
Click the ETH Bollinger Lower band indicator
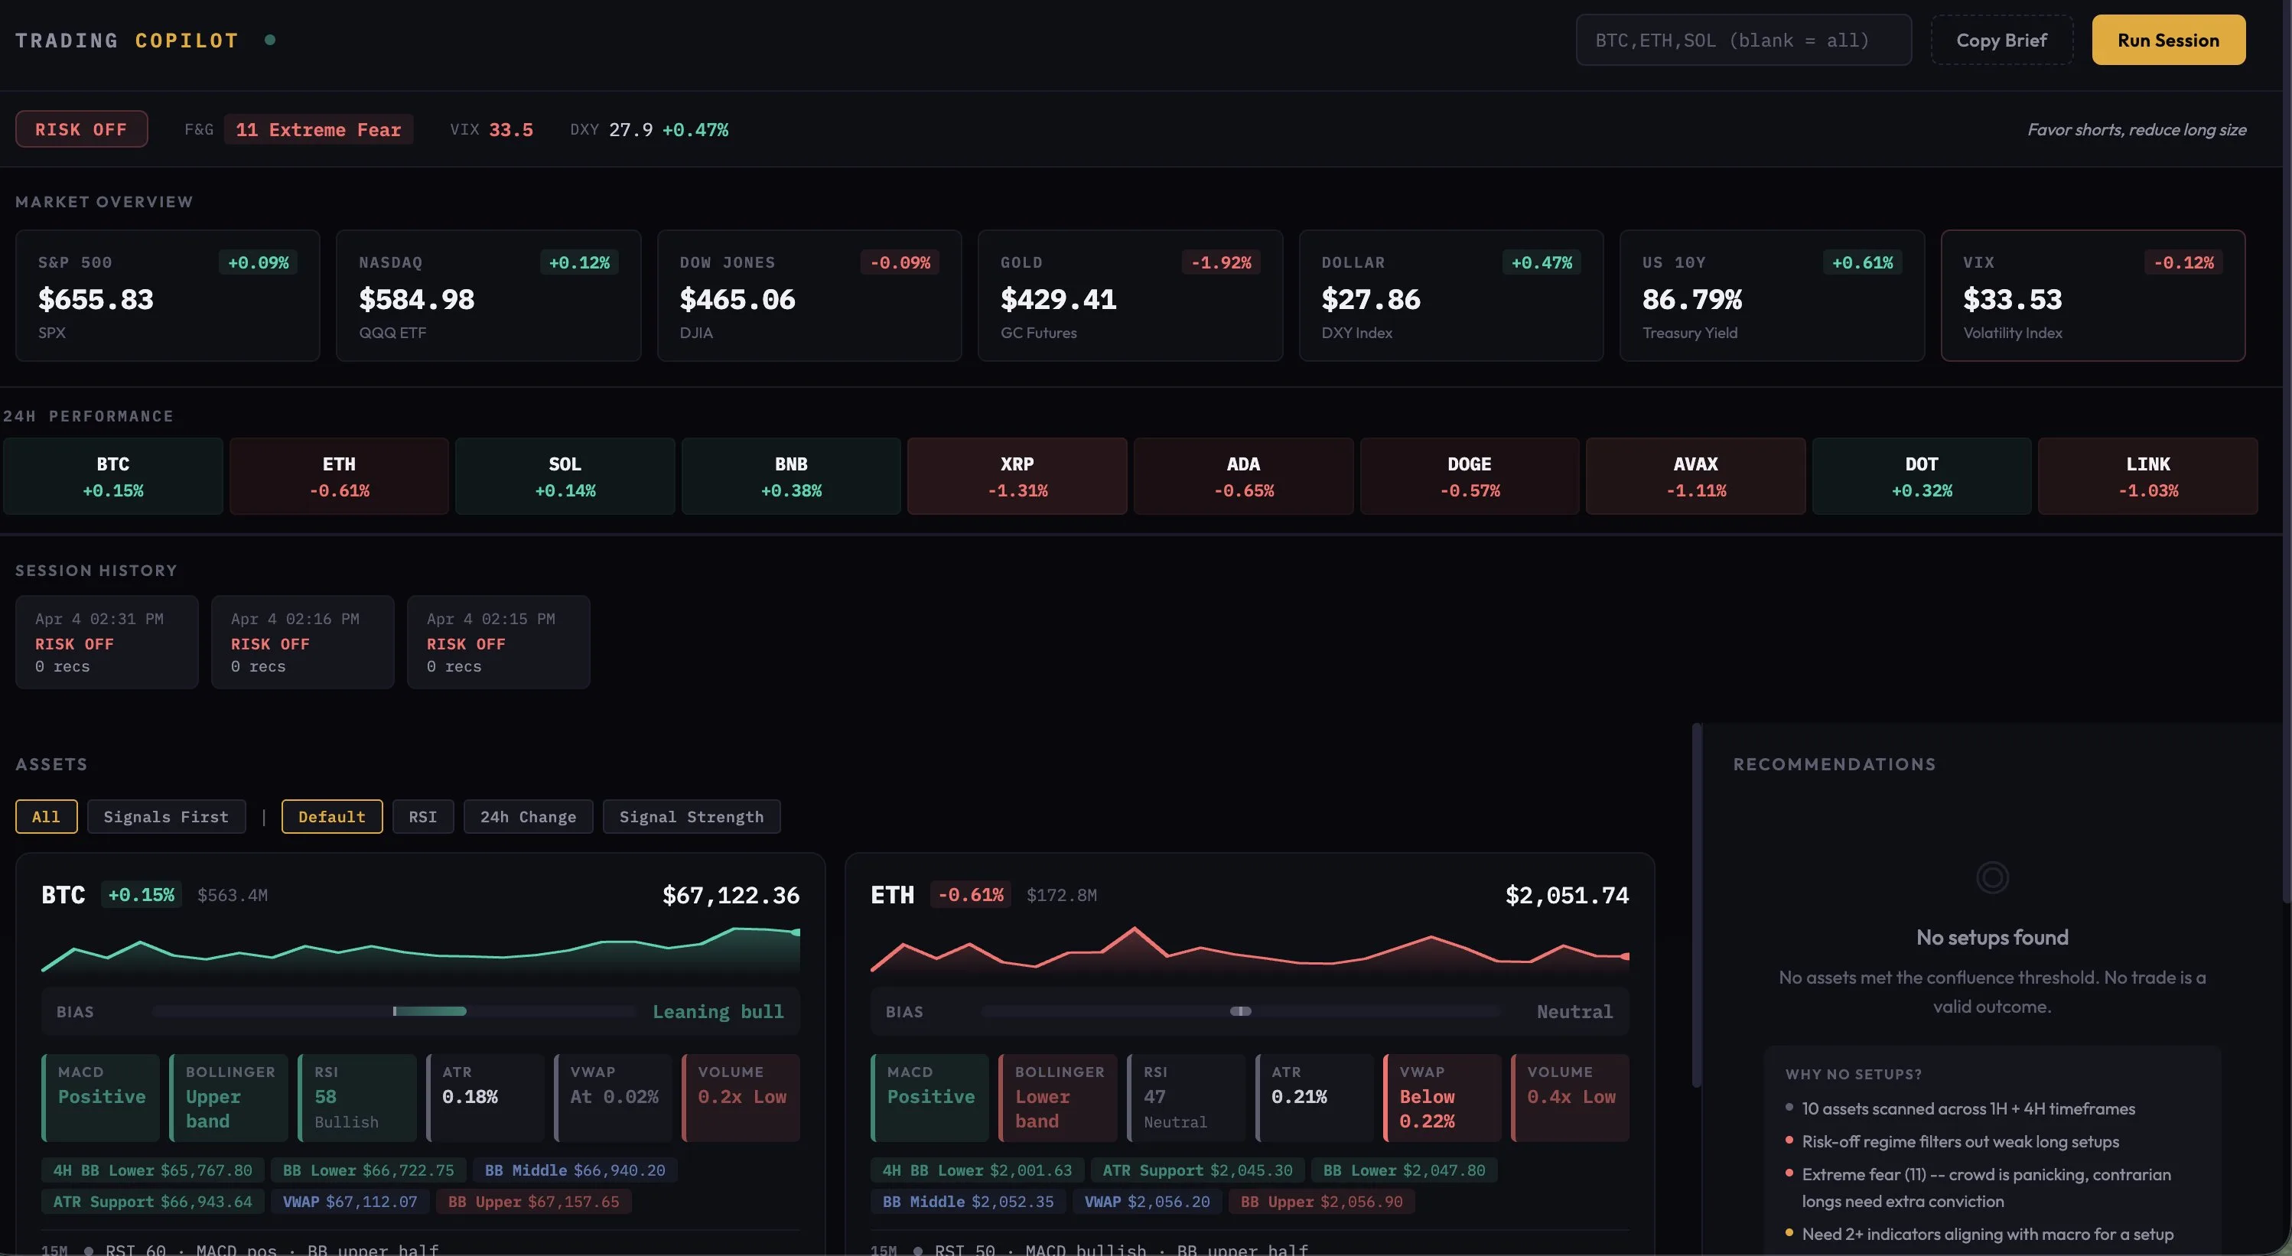point(1058,1098)
